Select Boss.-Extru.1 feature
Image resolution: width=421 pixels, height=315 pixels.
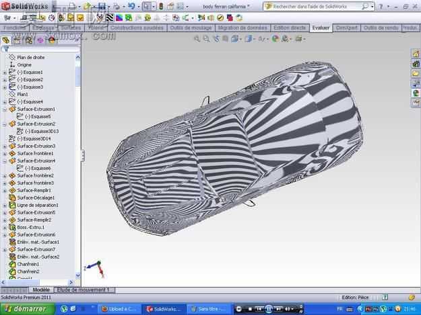(x=30, y=227)
